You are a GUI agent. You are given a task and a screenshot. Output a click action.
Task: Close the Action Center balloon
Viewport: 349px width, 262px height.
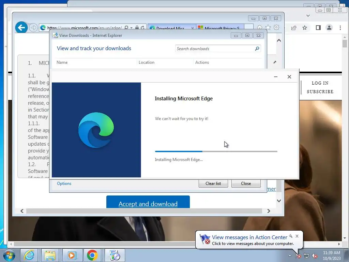click(x=297, y=236)
